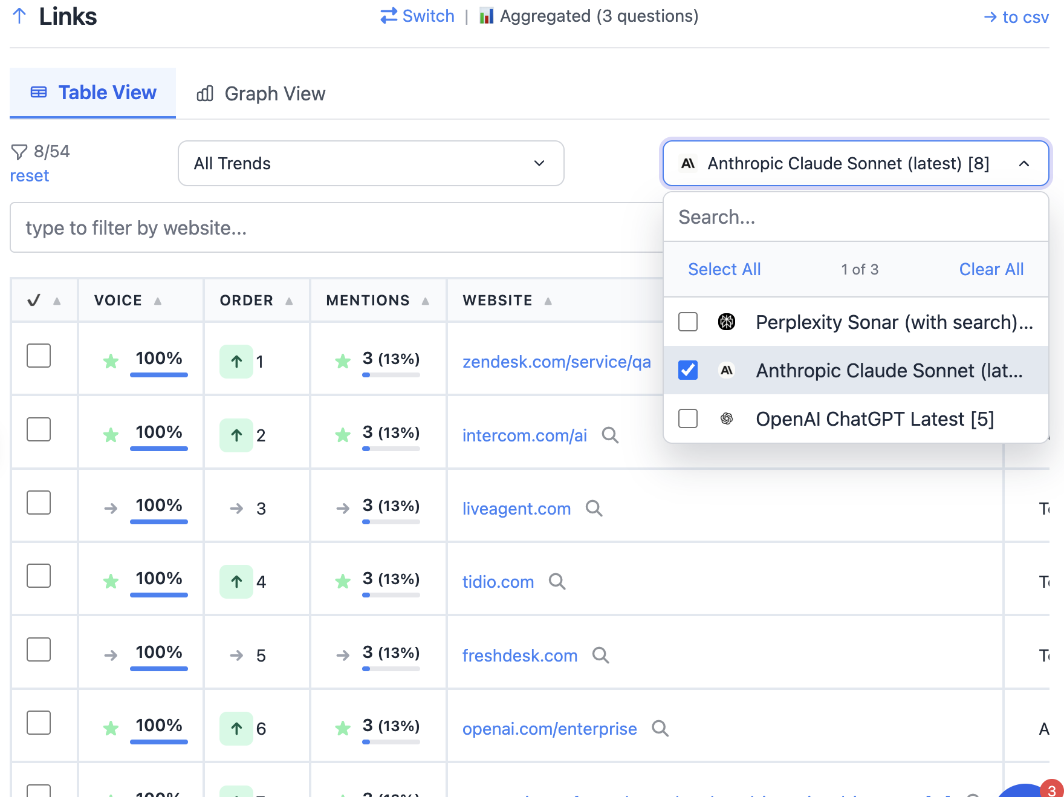
Task: Click the up arrow icon beside Links heading
Action: [19, 16]
